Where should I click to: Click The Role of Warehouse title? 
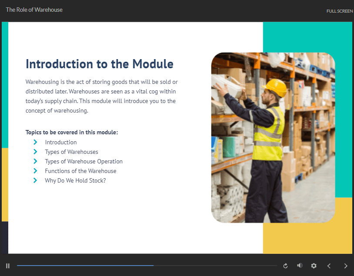(x=34, y=10)
